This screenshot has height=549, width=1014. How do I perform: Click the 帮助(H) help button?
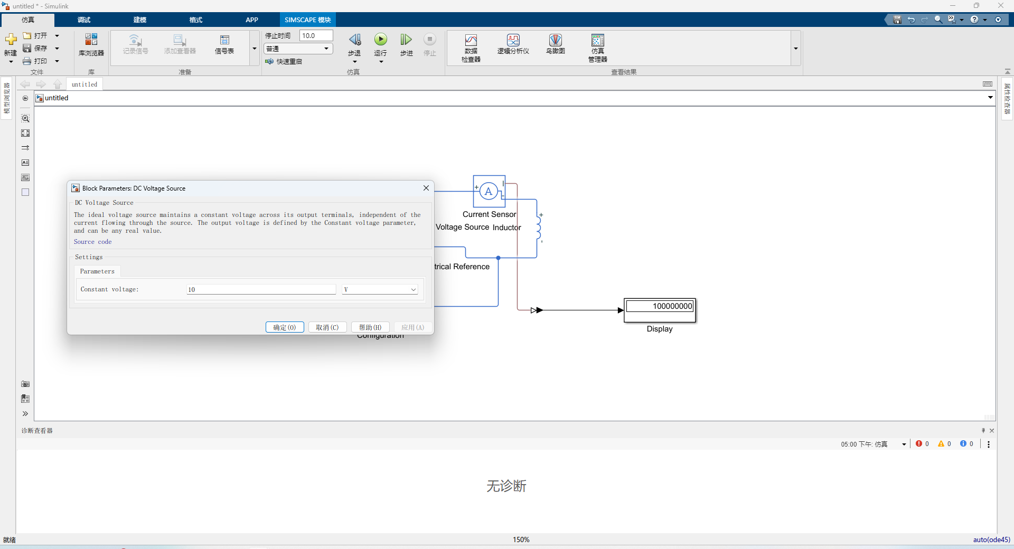coord(370,327)
